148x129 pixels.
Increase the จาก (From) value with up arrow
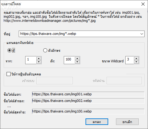[x=39, y=58]
